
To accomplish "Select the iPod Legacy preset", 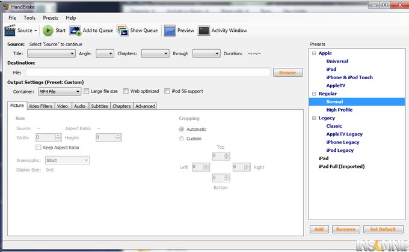I will pos(340,150).
